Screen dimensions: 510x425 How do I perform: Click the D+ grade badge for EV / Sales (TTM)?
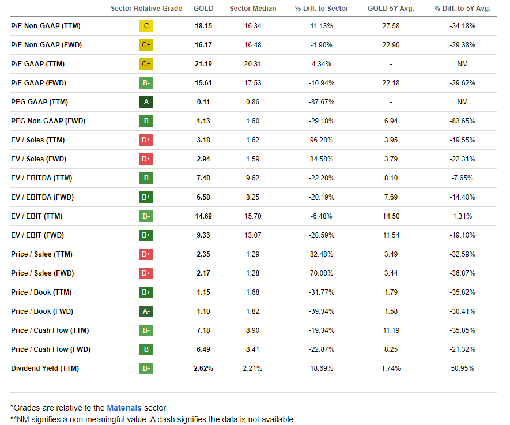146,140
